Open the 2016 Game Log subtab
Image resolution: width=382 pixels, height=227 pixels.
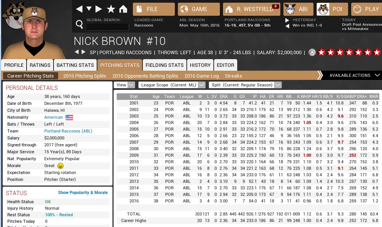(201, 76)
